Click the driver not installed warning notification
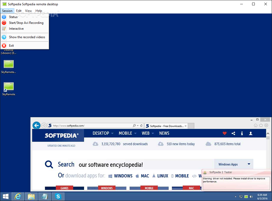 (236, 180)
